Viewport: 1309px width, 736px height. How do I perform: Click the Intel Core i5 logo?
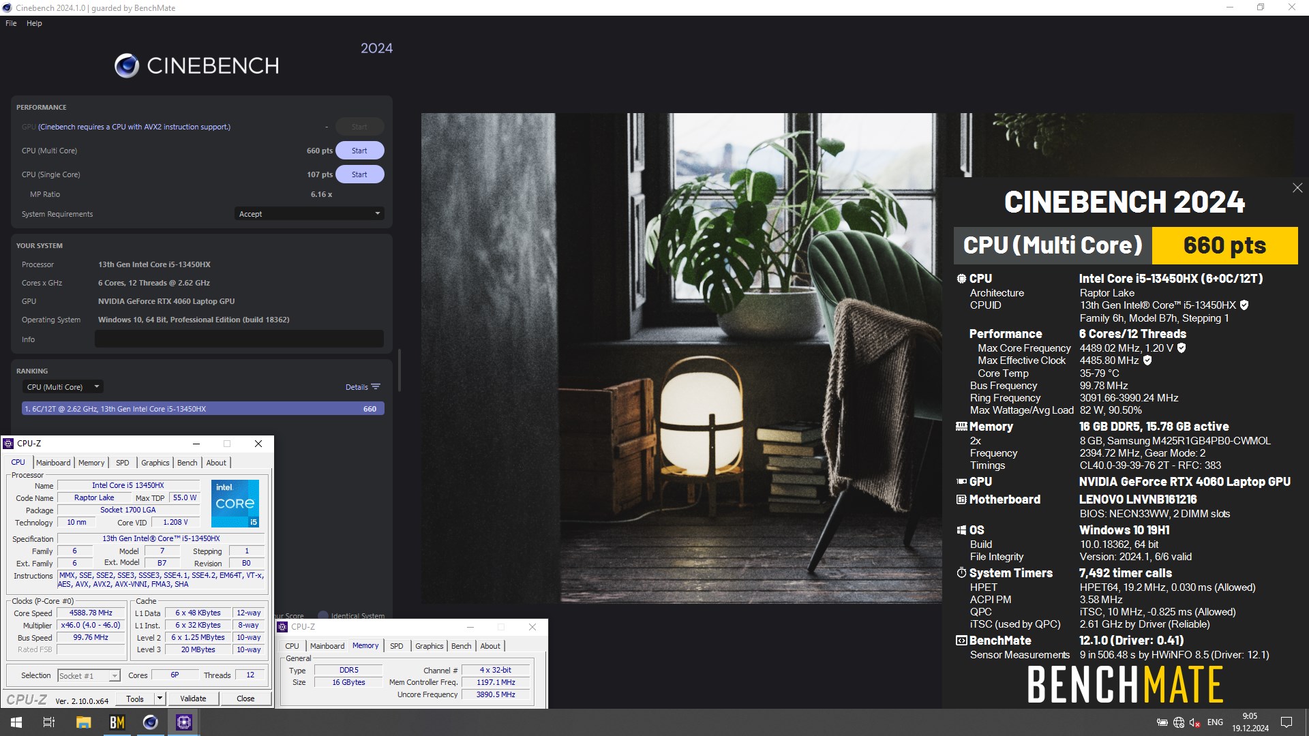pos(235,504)
